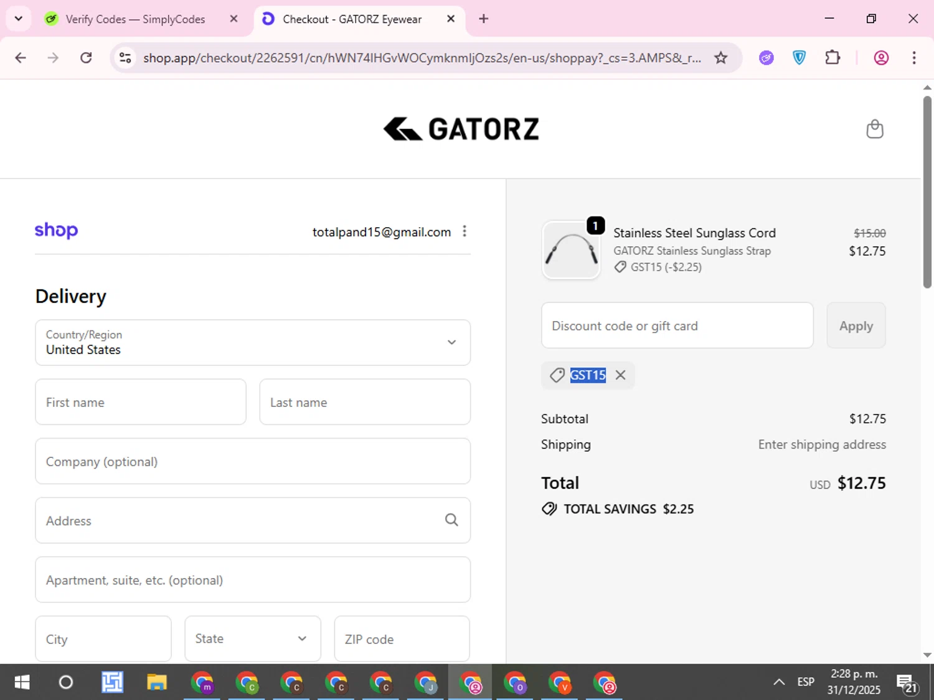The image size is (934, 700).
Task: Open the Chrome profile icon
Action: (x=881, y=58)
